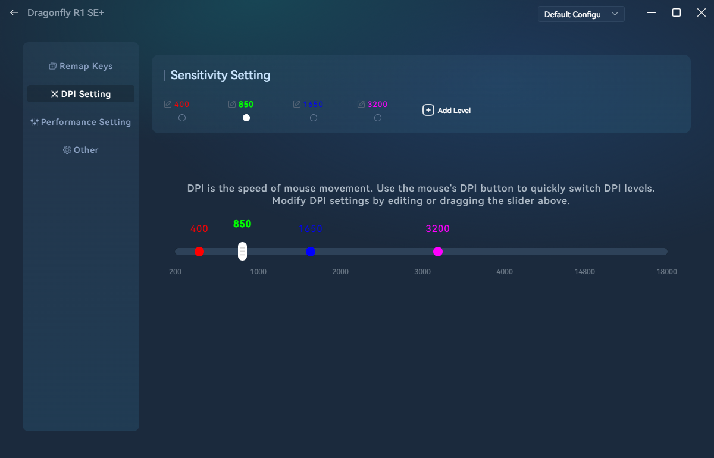Click the Dragonfly R1 SE+ title
This screenshot has width=714, height=458.
pos(65,12)
